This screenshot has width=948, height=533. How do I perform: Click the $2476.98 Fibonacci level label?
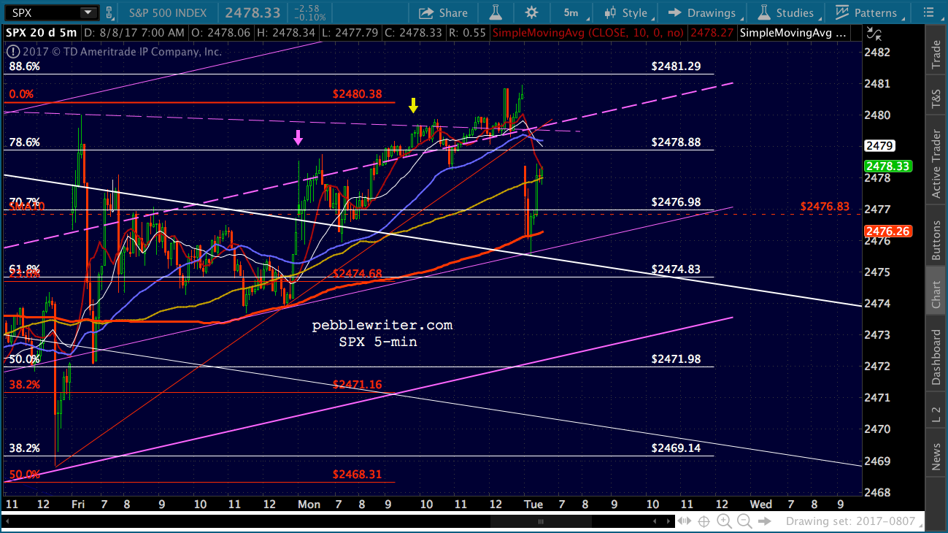676,202
